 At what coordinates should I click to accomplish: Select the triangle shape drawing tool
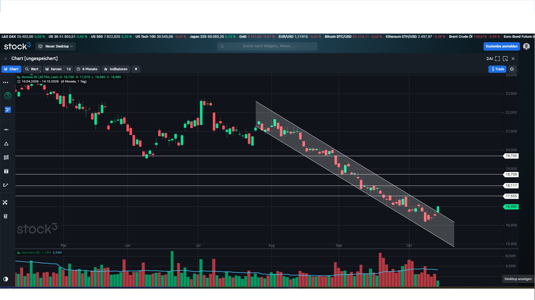tap(6, 144)
